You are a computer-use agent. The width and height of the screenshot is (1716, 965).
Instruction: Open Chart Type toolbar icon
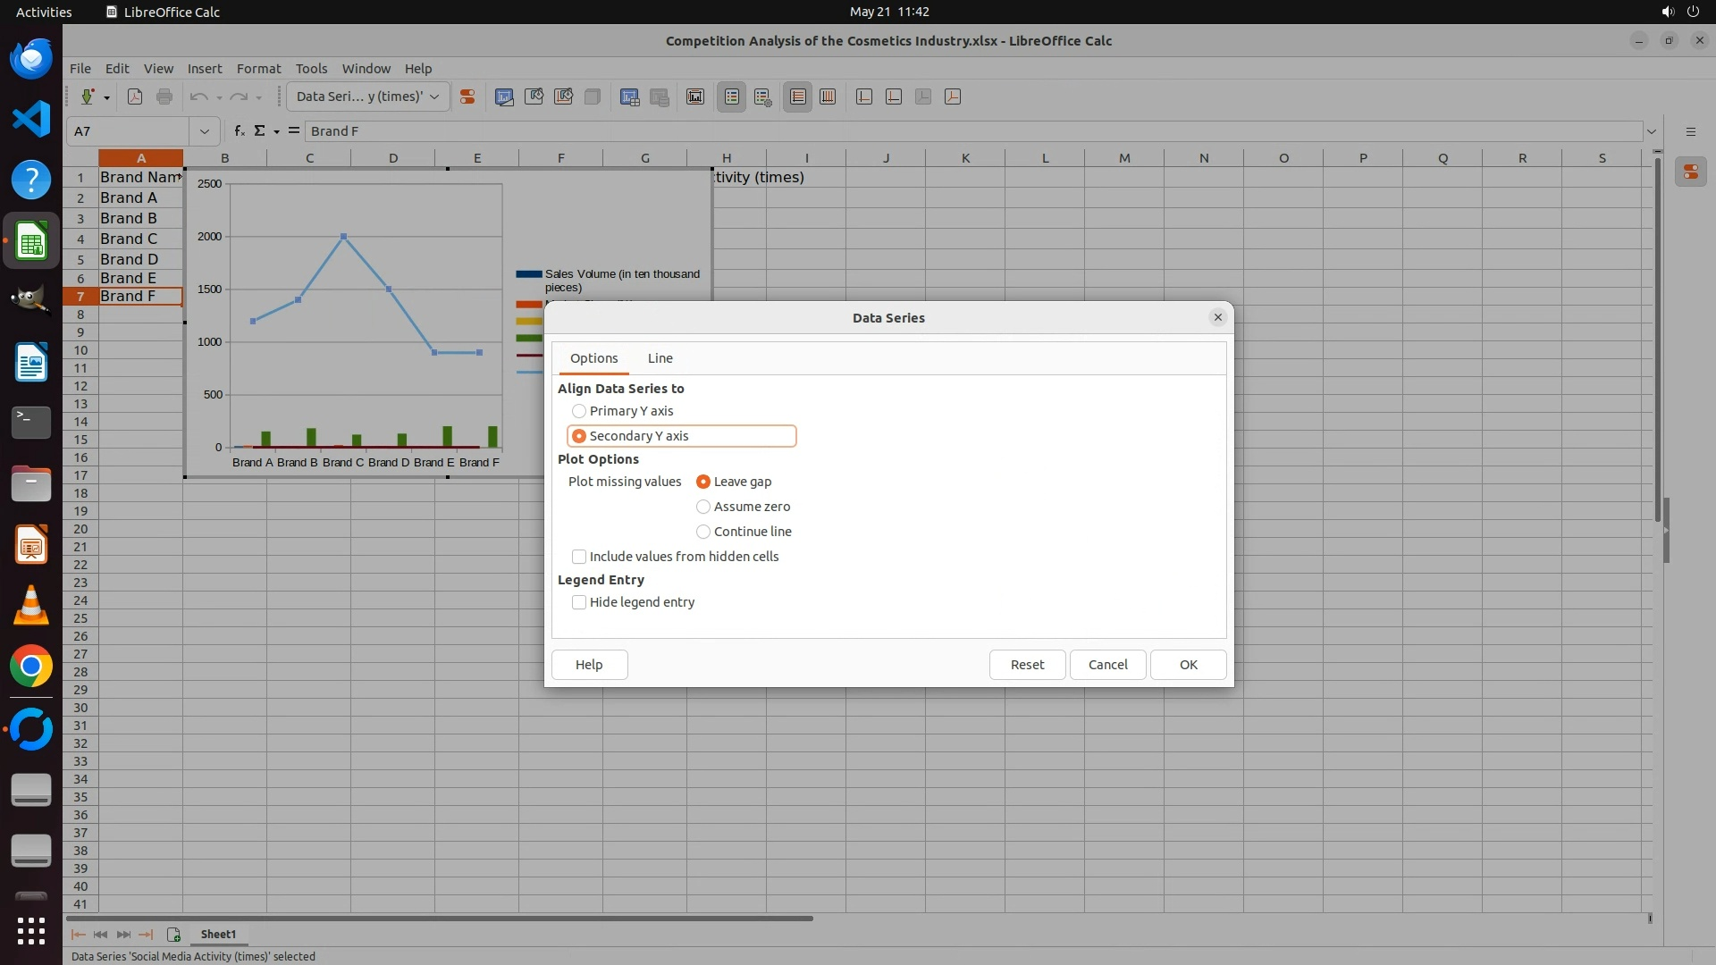[x=504, y=96]
